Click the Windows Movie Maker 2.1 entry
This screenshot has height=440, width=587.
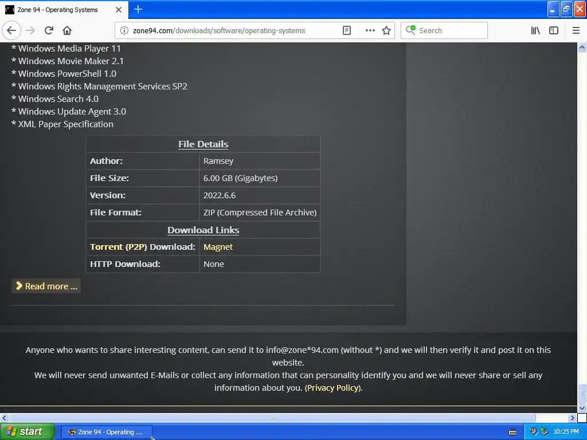pos(68,61)
